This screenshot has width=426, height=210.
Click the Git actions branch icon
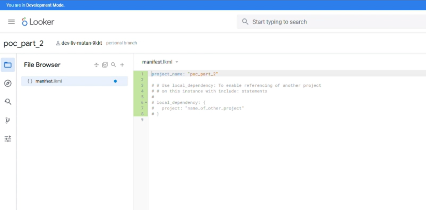pyautogui.click(x=8, y=120)
